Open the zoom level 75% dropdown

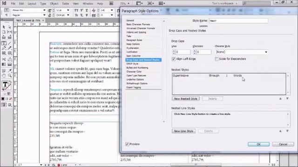(x=129, y=3)
